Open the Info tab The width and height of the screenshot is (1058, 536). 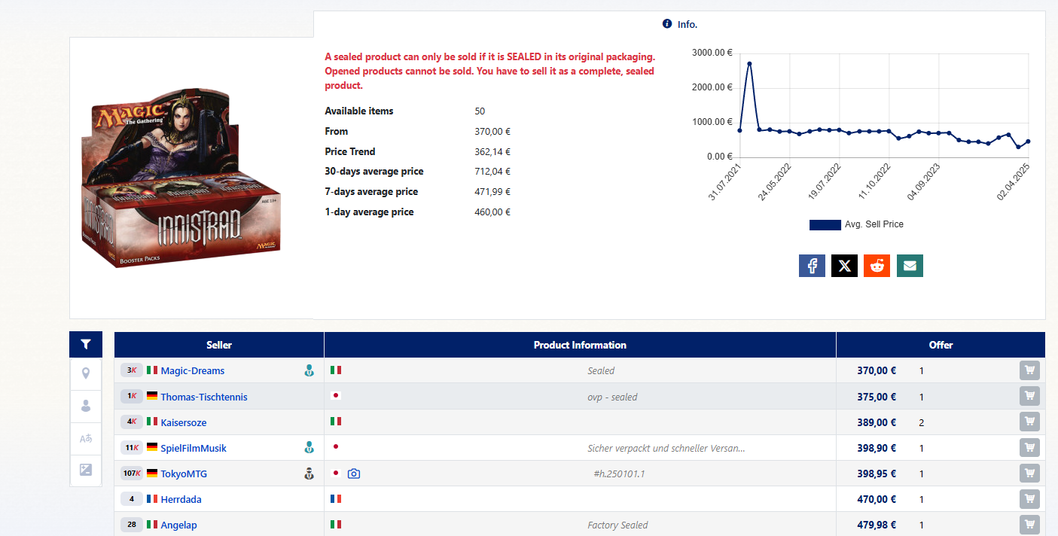(x=680, y=24)
